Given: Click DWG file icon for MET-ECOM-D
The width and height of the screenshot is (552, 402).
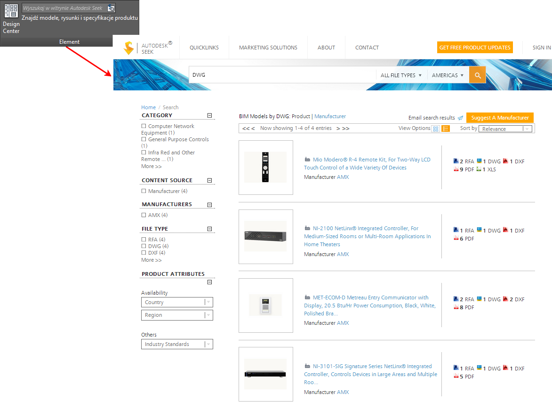Looking at the screenshot, I should click(x=479, y=299).
